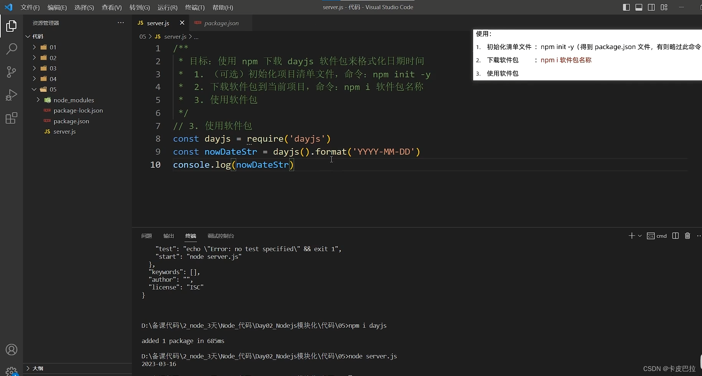Click 'added 1 package in 685ms' output
Viewport: 702px width, 376px height.
click(183, 341)
